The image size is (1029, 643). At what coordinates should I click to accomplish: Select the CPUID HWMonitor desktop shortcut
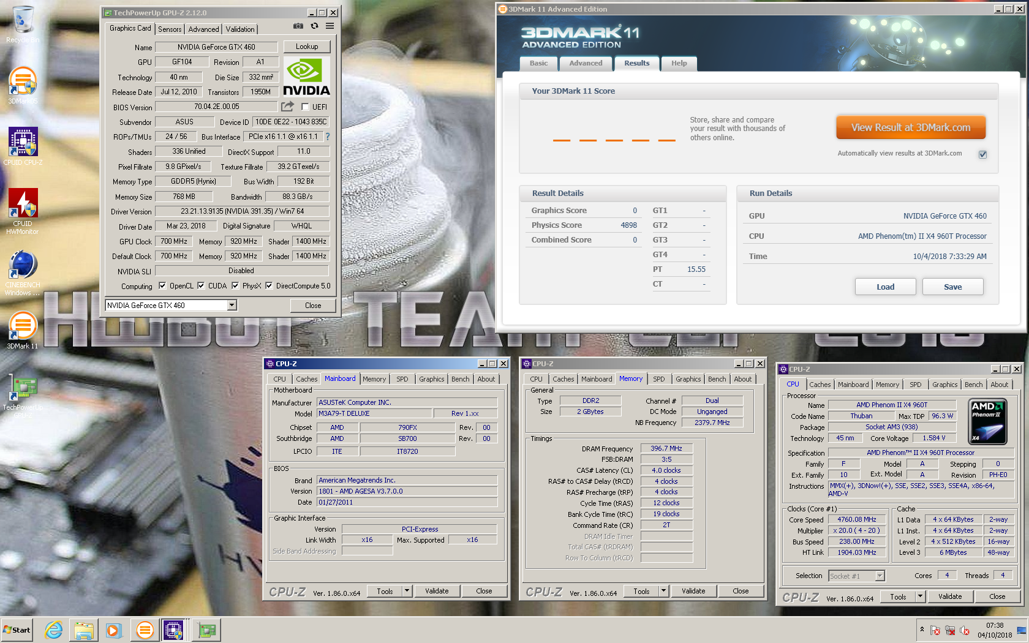pyautogui.click(x=23, y=211)
